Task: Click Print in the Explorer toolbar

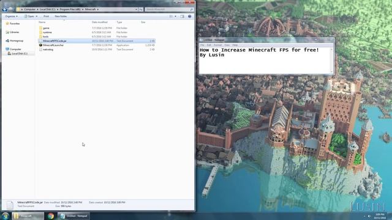Action: (47, 16)
